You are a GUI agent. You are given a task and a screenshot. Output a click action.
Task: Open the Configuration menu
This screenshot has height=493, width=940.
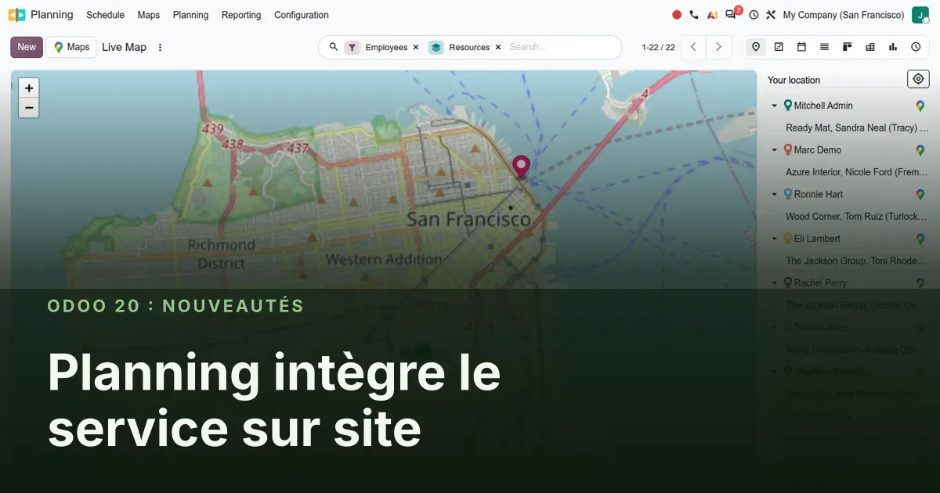coord(302,15)
